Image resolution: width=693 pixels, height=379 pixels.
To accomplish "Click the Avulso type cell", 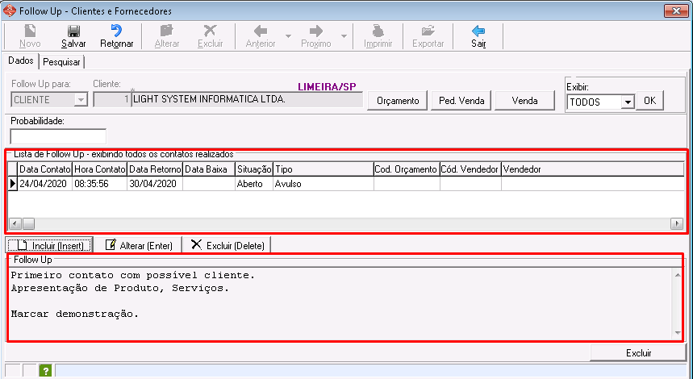I will tap(324, 184).
